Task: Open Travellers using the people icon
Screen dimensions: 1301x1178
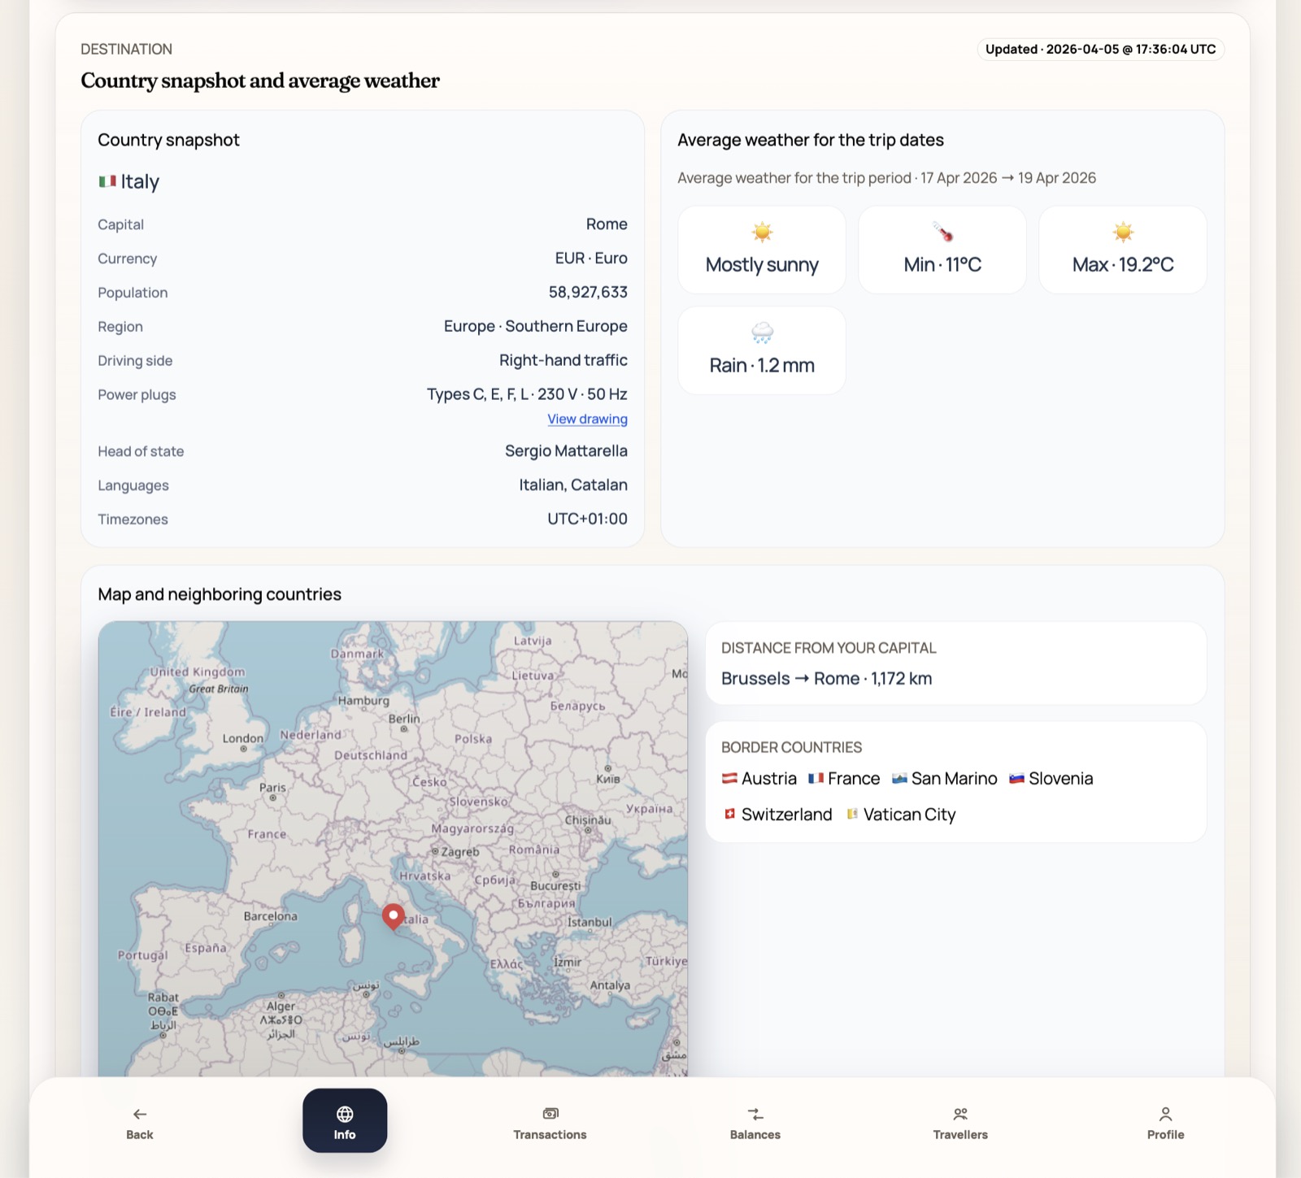Action: (959, 1114)
